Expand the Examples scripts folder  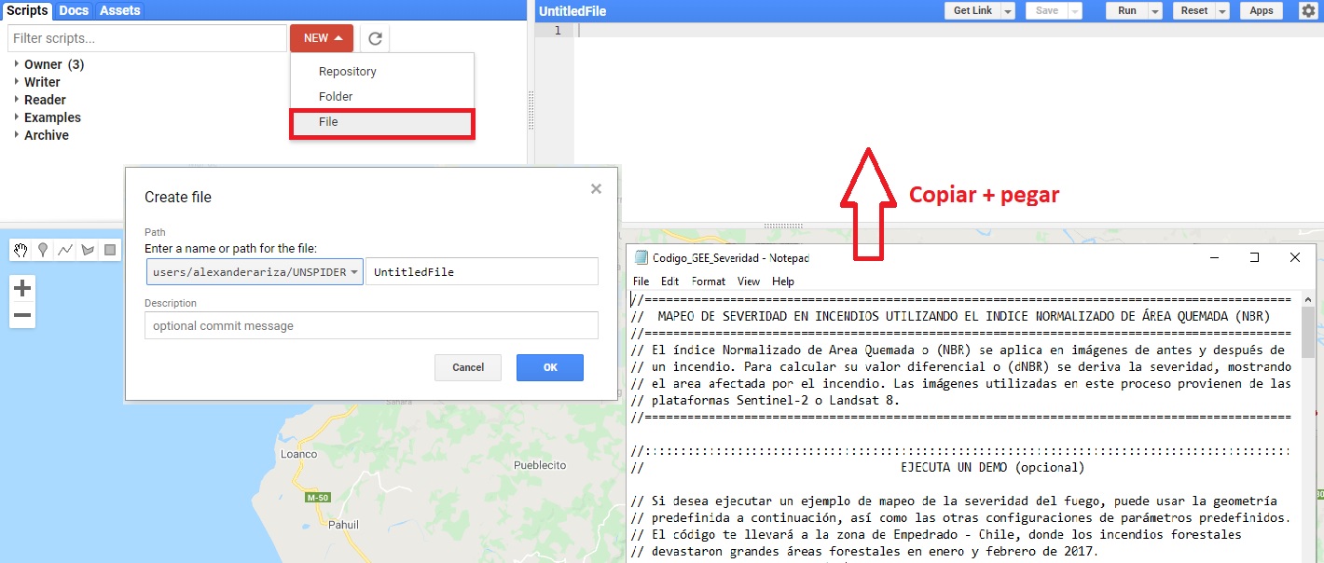pyautogui.click(x=17, y=117)
